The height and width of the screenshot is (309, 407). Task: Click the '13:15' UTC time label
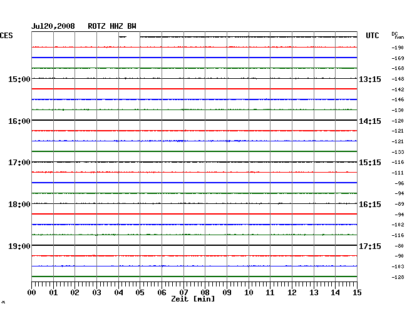[x=370, y=79]
